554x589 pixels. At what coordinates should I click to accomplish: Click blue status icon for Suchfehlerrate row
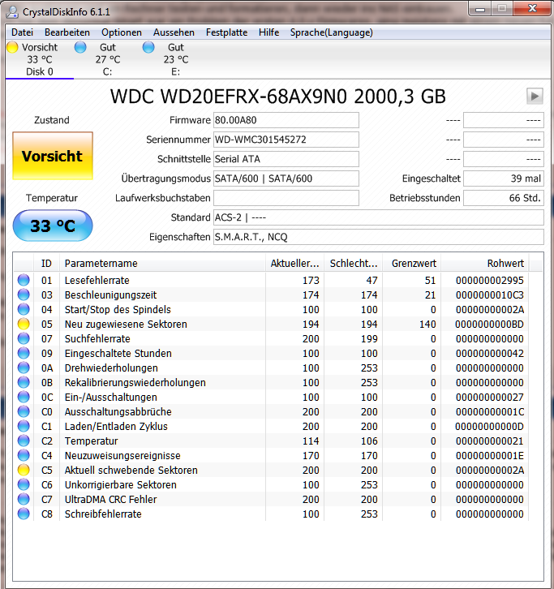(24, 338)
